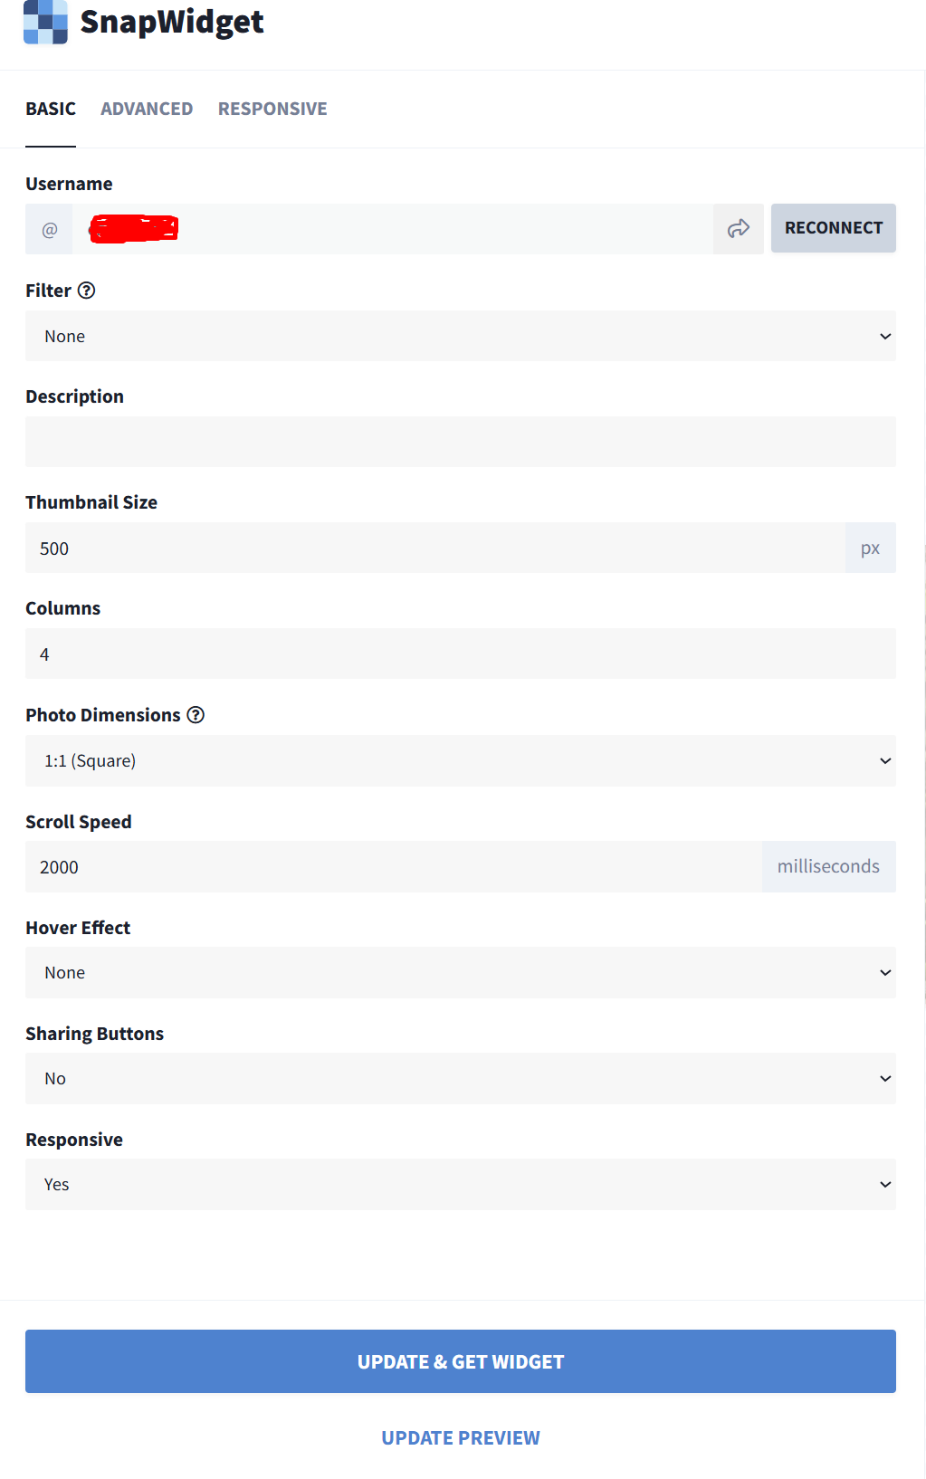
Task: Expand the Hover Effect dropdown
Action: tap(460, 972)
